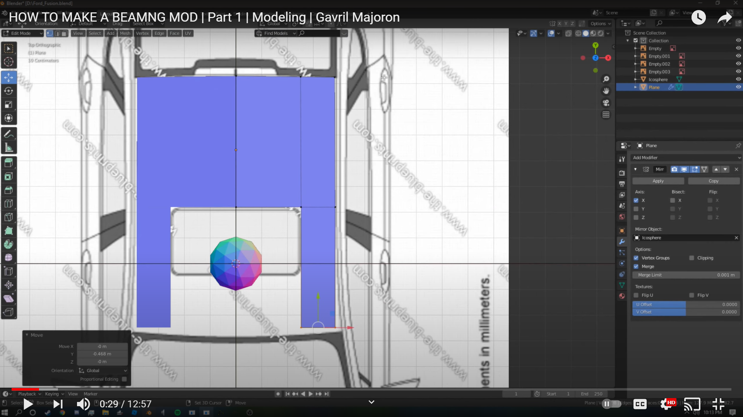
Task: Select the Rotate tool
Action: 9,91
